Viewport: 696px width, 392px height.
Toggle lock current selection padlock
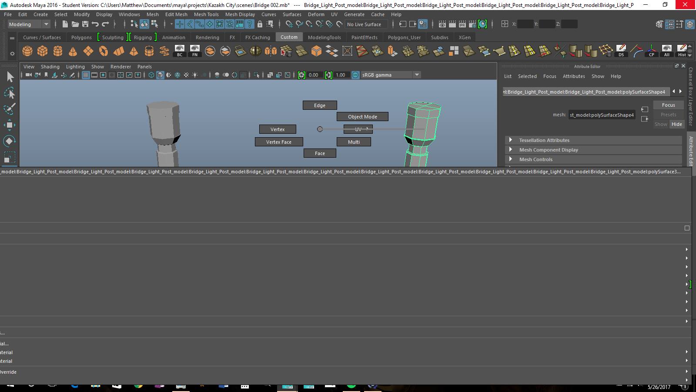coord(260,24)
